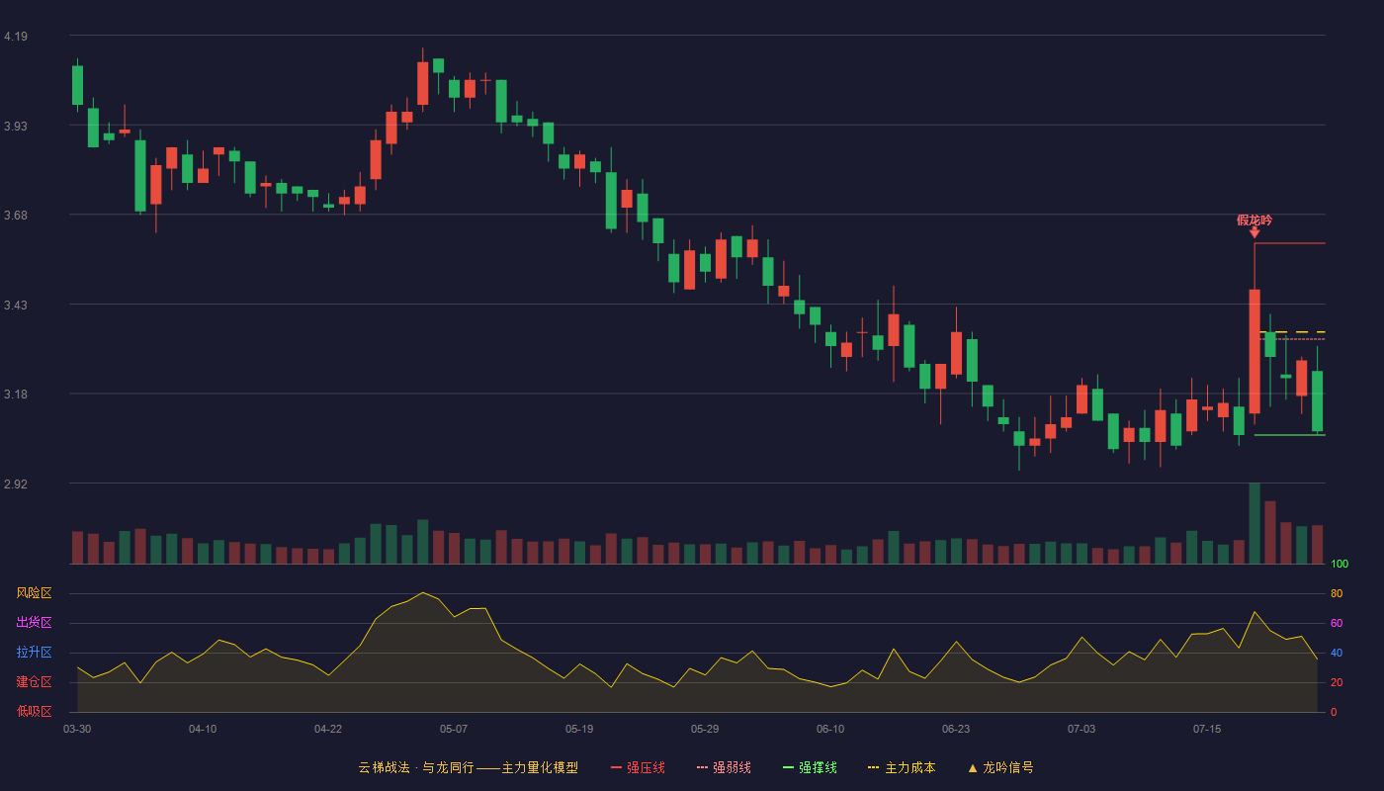Click the 03-30 date label
This screenshot has width=1384, height=791.
point(77,729)
